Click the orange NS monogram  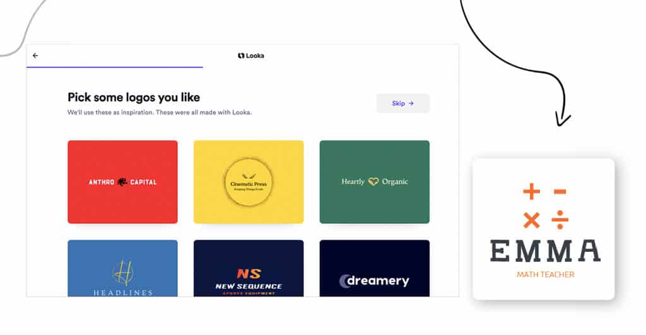pyautogui.click(x=249, y=273)
